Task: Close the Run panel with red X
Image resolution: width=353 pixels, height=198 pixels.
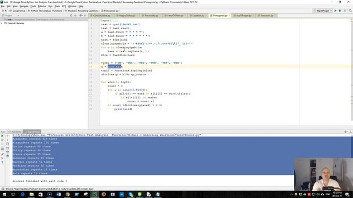Action: 2,158
